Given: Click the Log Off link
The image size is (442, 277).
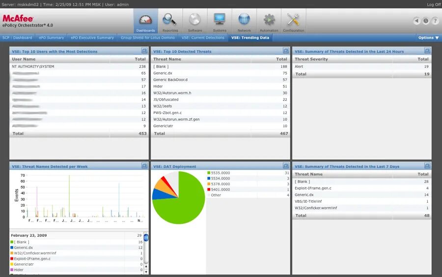Looking at the screenshot, I should coord(434,4).
